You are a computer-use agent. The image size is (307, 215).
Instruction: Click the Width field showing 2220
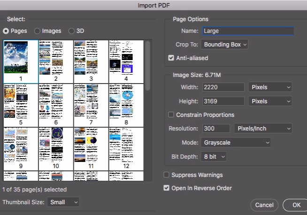pos(223,87)
